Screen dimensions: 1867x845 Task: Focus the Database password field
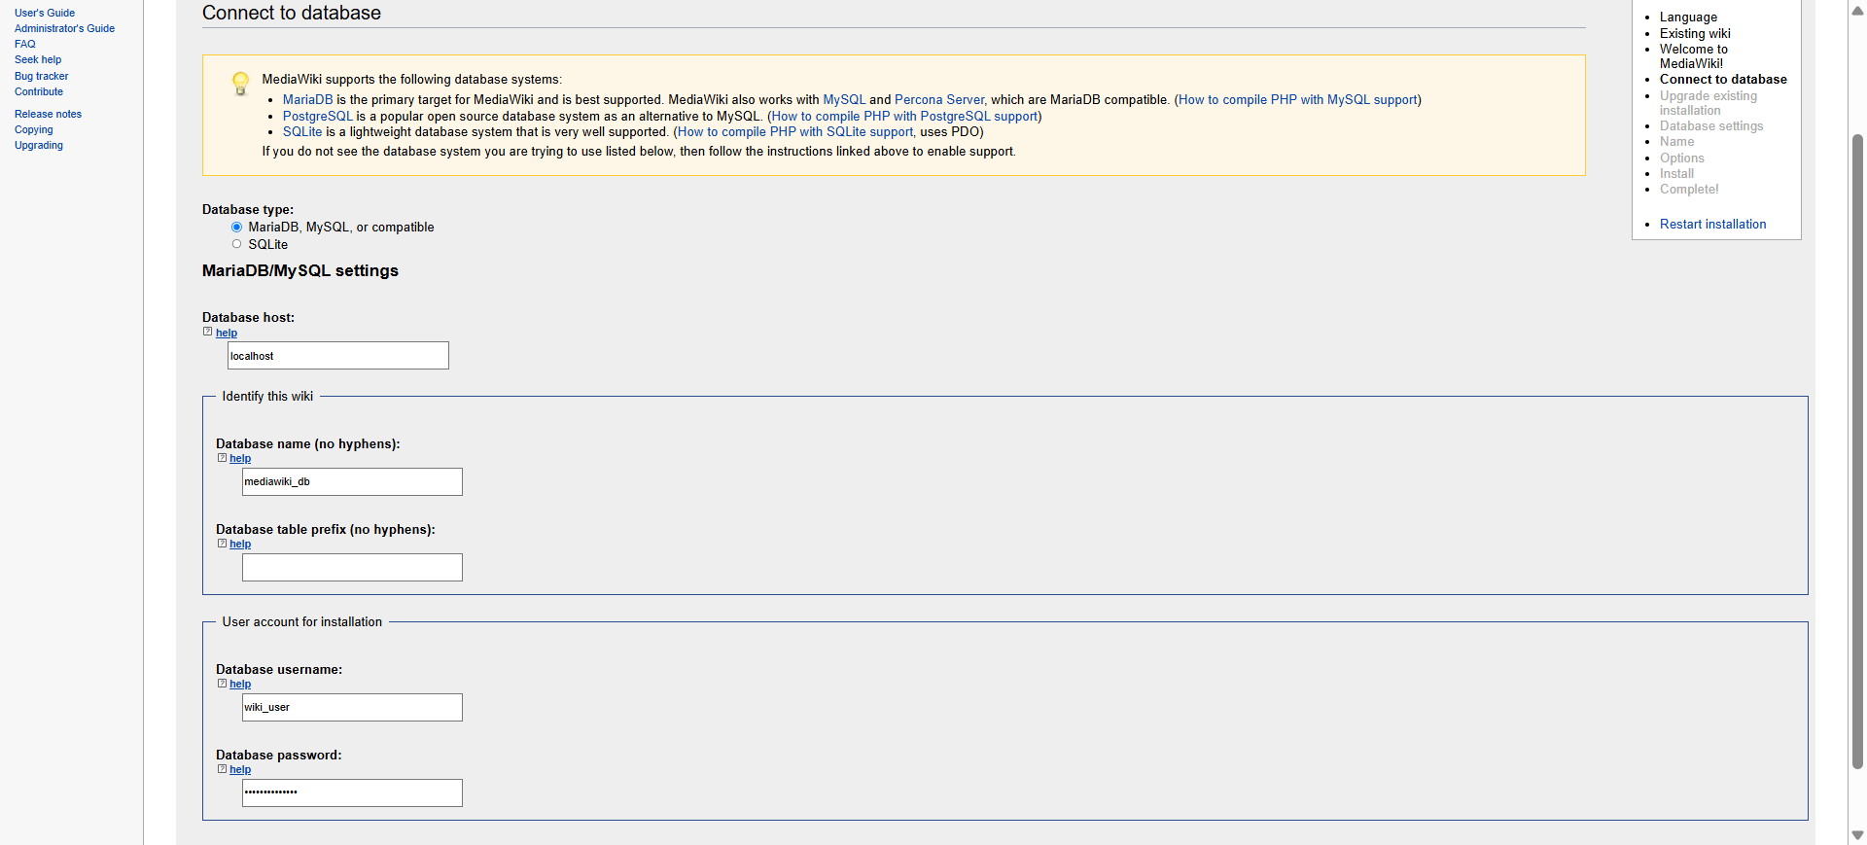tap(352, 792)
